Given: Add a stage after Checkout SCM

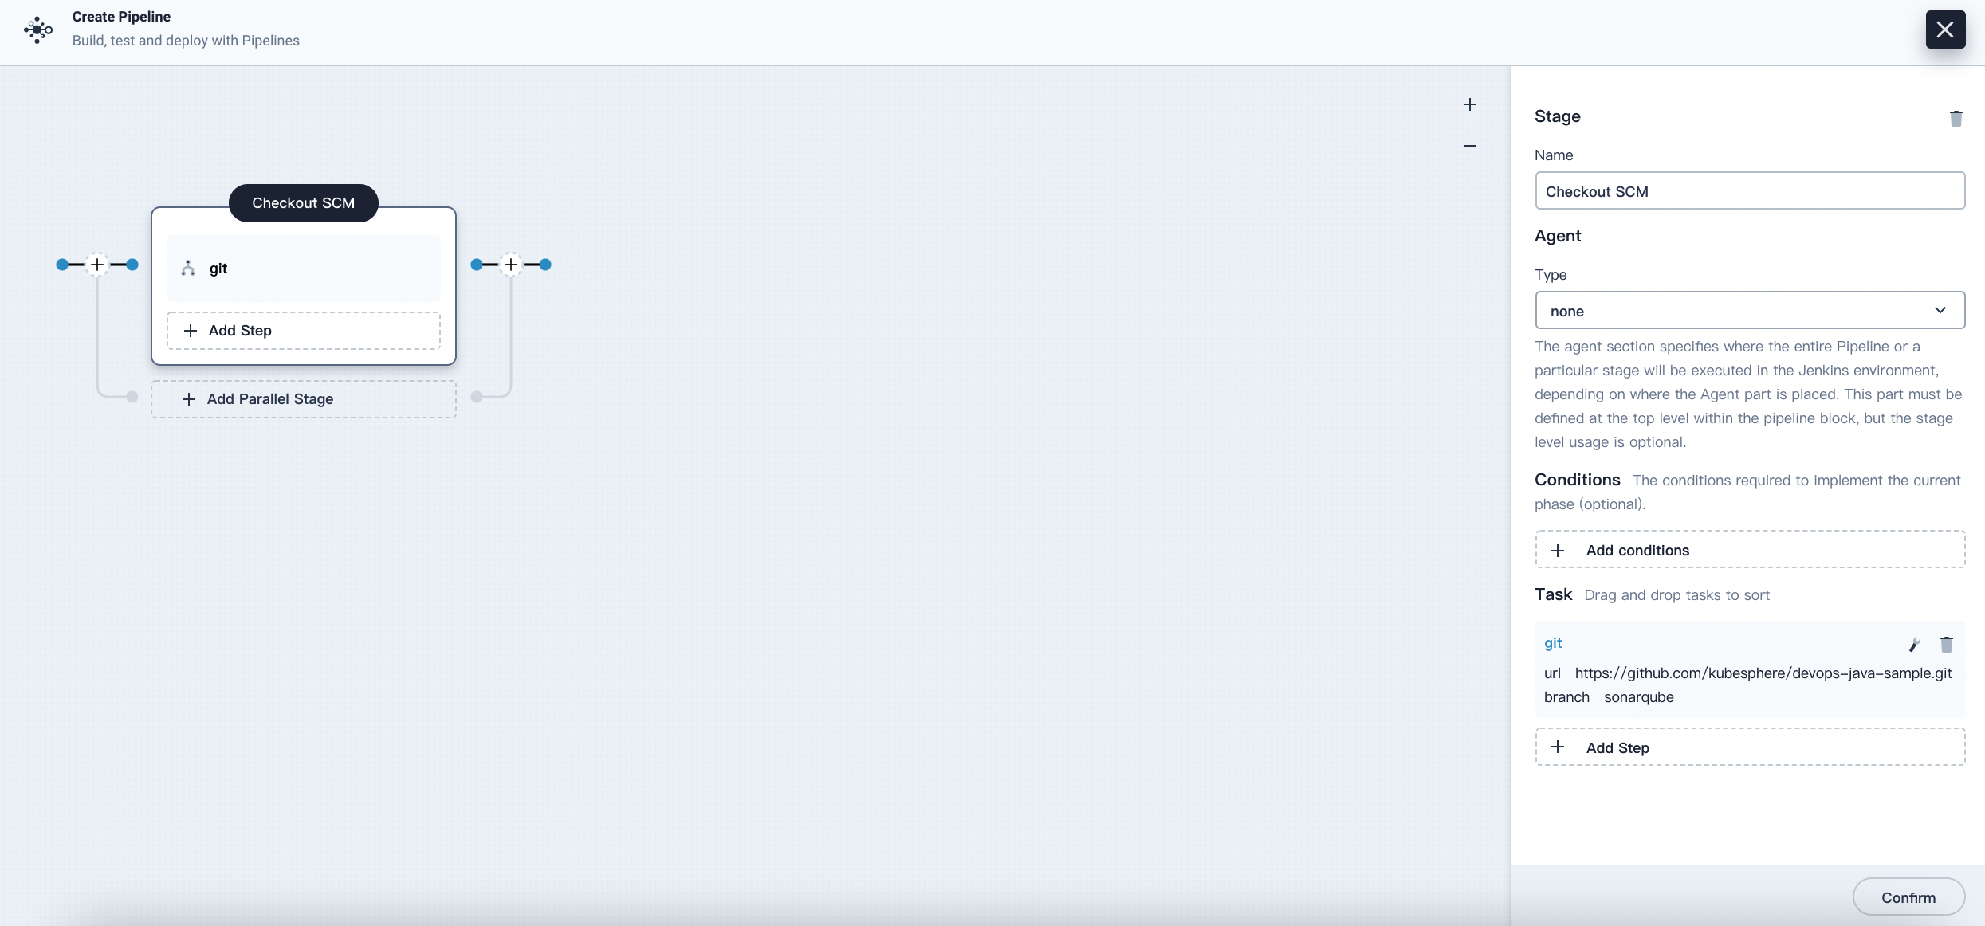Looking at the screenshot, I should pos(511,265).
